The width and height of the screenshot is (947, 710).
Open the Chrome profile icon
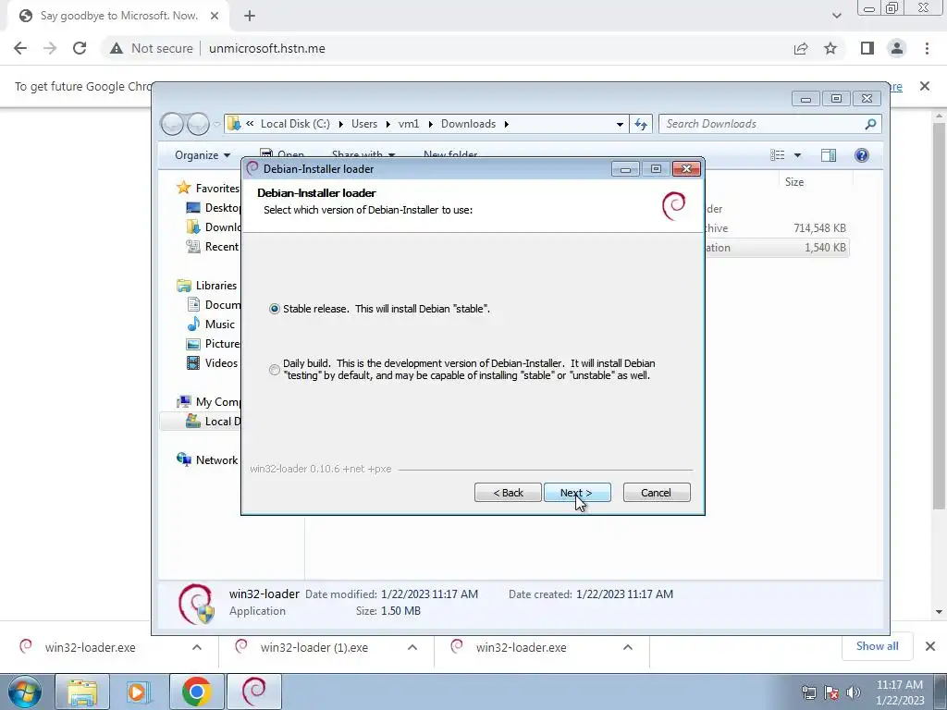coord(897,48)
